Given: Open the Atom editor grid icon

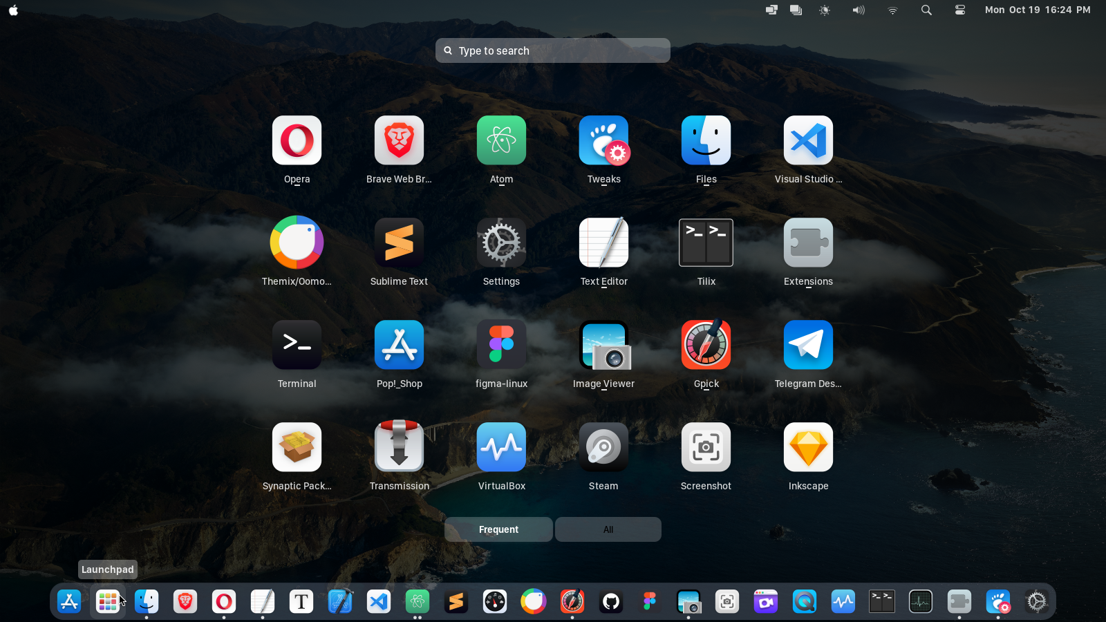Looking at the screenshot, I should (x=501, y=140).
